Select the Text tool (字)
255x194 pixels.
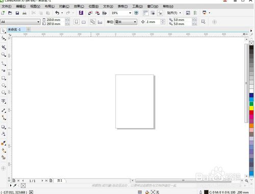4,101
